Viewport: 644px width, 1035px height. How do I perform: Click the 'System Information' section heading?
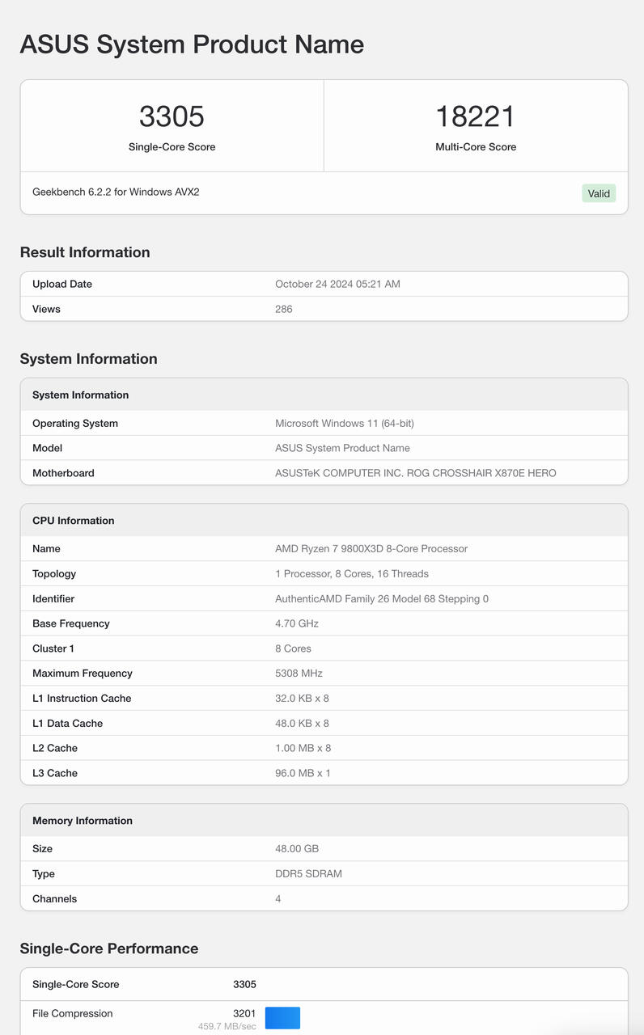[88, 359]
